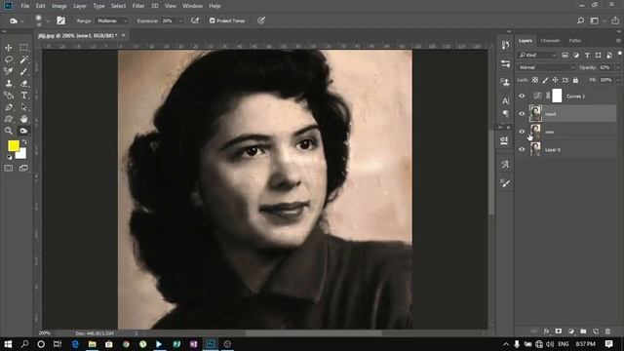Screen dimensions: 624x351
Task: Hide the new1 layer
Action: coord(522,114)
